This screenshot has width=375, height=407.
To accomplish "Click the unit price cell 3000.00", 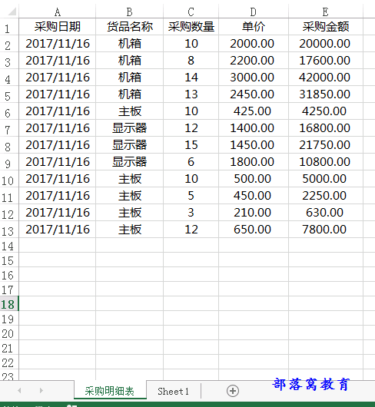I will (254, 78).
